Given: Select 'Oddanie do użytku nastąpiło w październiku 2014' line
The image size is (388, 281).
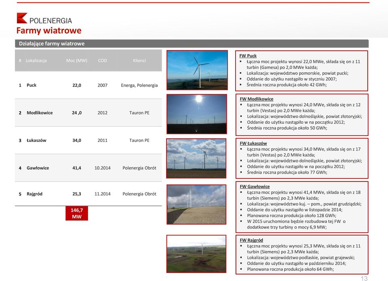Looking at the screenshot, I should pos(296,264).
